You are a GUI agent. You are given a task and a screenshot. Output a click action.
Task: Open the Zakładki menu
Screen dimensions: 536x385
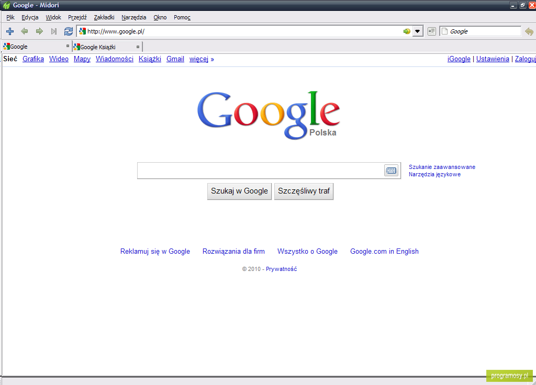(x=104, y=17)
